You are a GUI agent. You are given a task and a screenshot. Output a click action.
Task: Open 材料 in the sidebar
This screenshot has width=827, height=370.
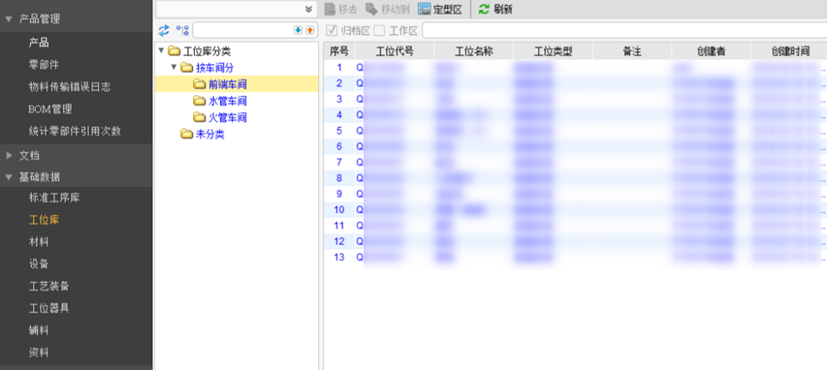(x=39, y=242)
